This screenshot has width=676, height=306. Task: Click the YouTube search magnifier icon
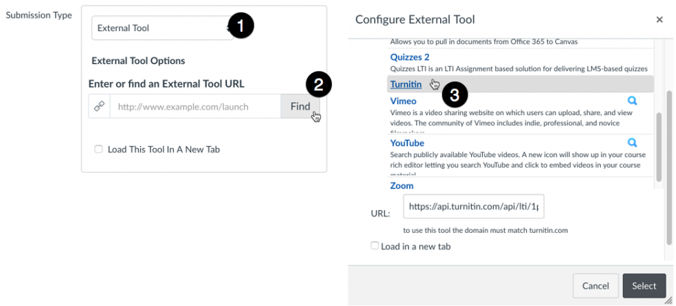click(632, 143)
